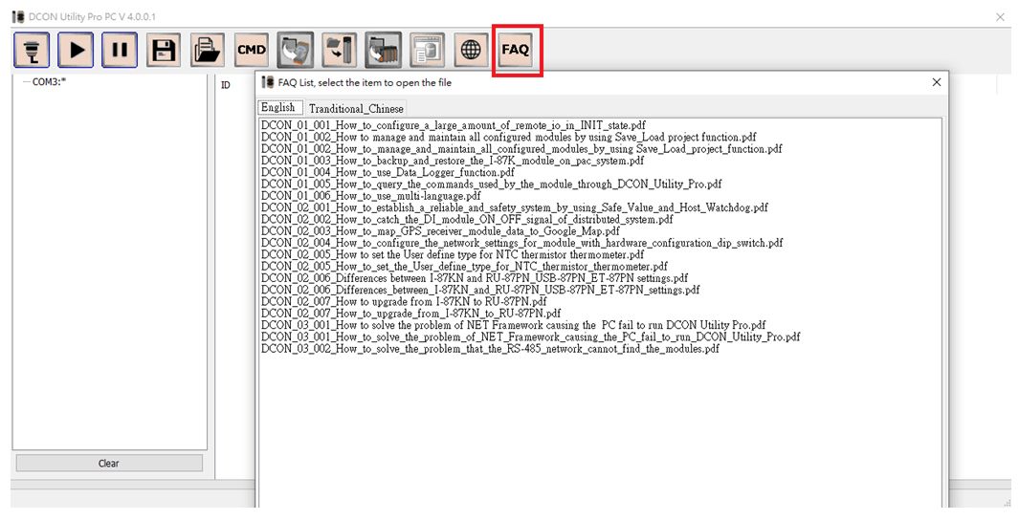Click the folder with module rack icon
Viewport: 1019px width, 521px height.
coord(384,50)
